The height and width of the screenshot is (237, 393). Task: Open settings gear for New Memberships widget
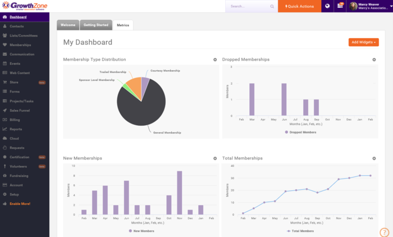point(215,158)
